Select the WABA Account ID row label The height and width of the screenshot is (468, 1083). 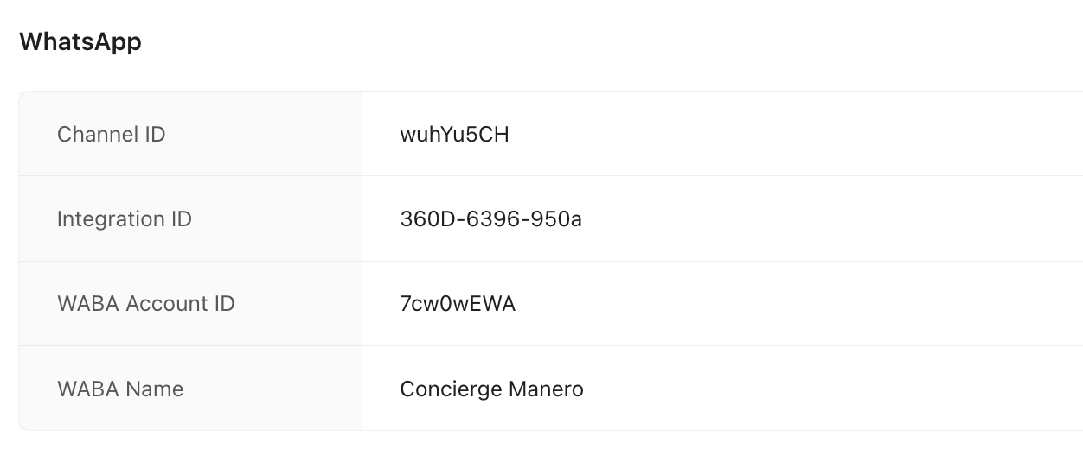145,303
